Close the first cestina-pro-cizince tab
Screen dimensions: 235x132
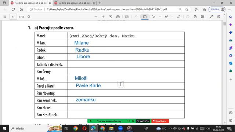tap(50, 3)
